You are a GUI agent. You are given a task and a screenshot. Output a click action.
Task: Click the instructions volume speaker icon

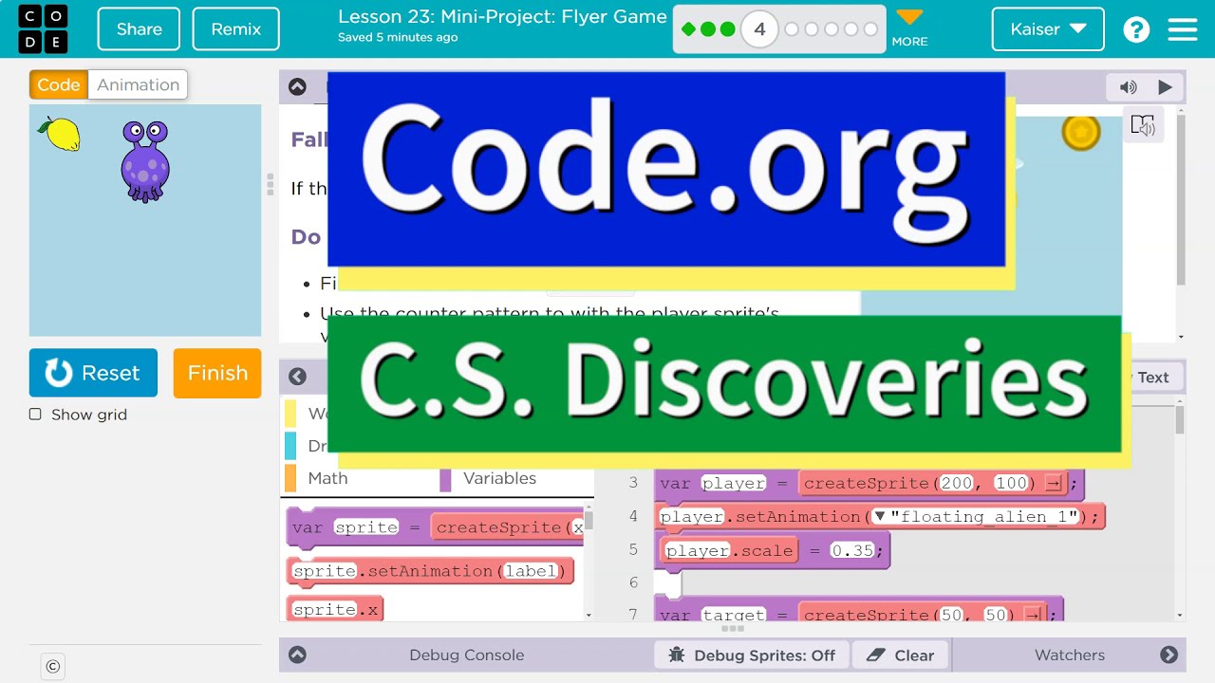point(1128,87)
